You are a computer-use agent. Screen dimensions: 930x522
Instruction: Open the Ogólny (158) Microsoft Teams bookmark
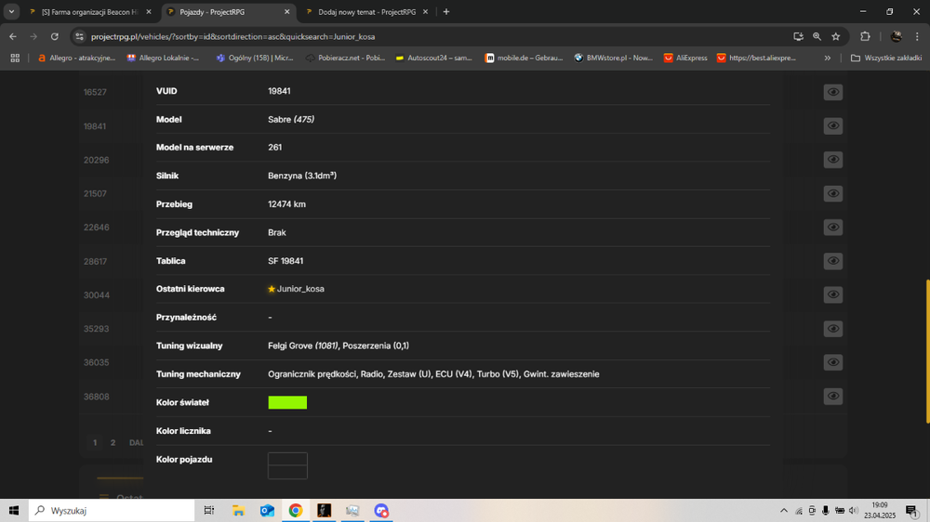(x=255, y=59)
